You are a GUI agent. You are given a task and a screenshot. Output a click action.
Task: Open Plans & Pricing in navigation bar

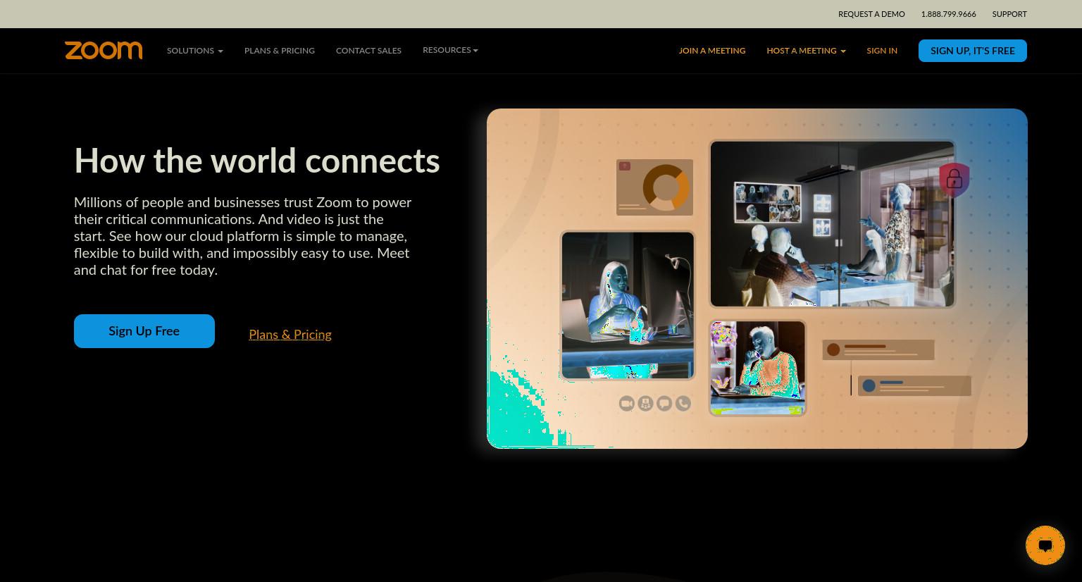[x=280, y=51]
